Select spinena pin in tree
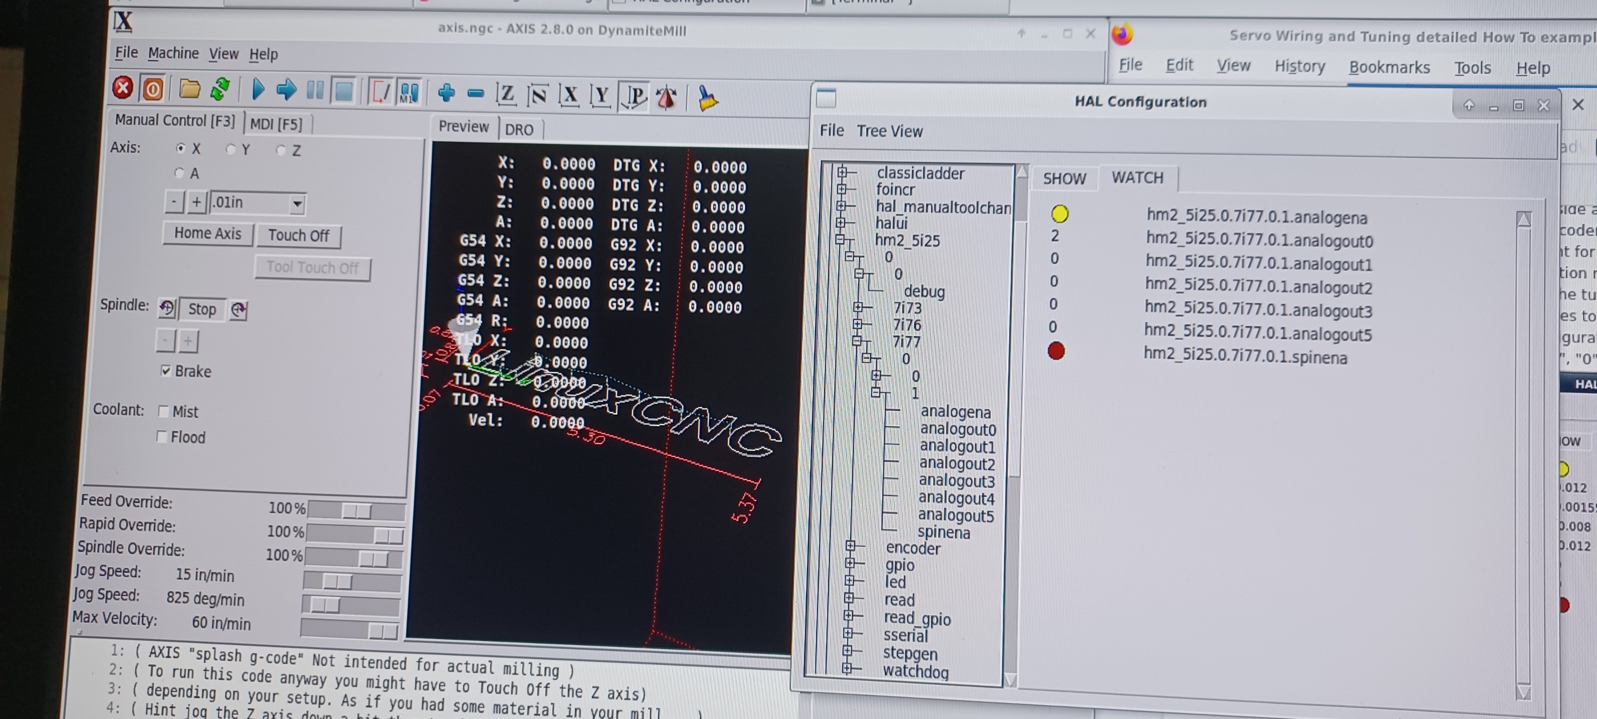This screenshot has width=1597, height=719. click(x=944, y=532)
